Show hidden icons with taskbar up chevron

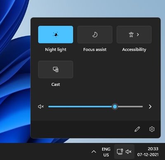point(94,152)
